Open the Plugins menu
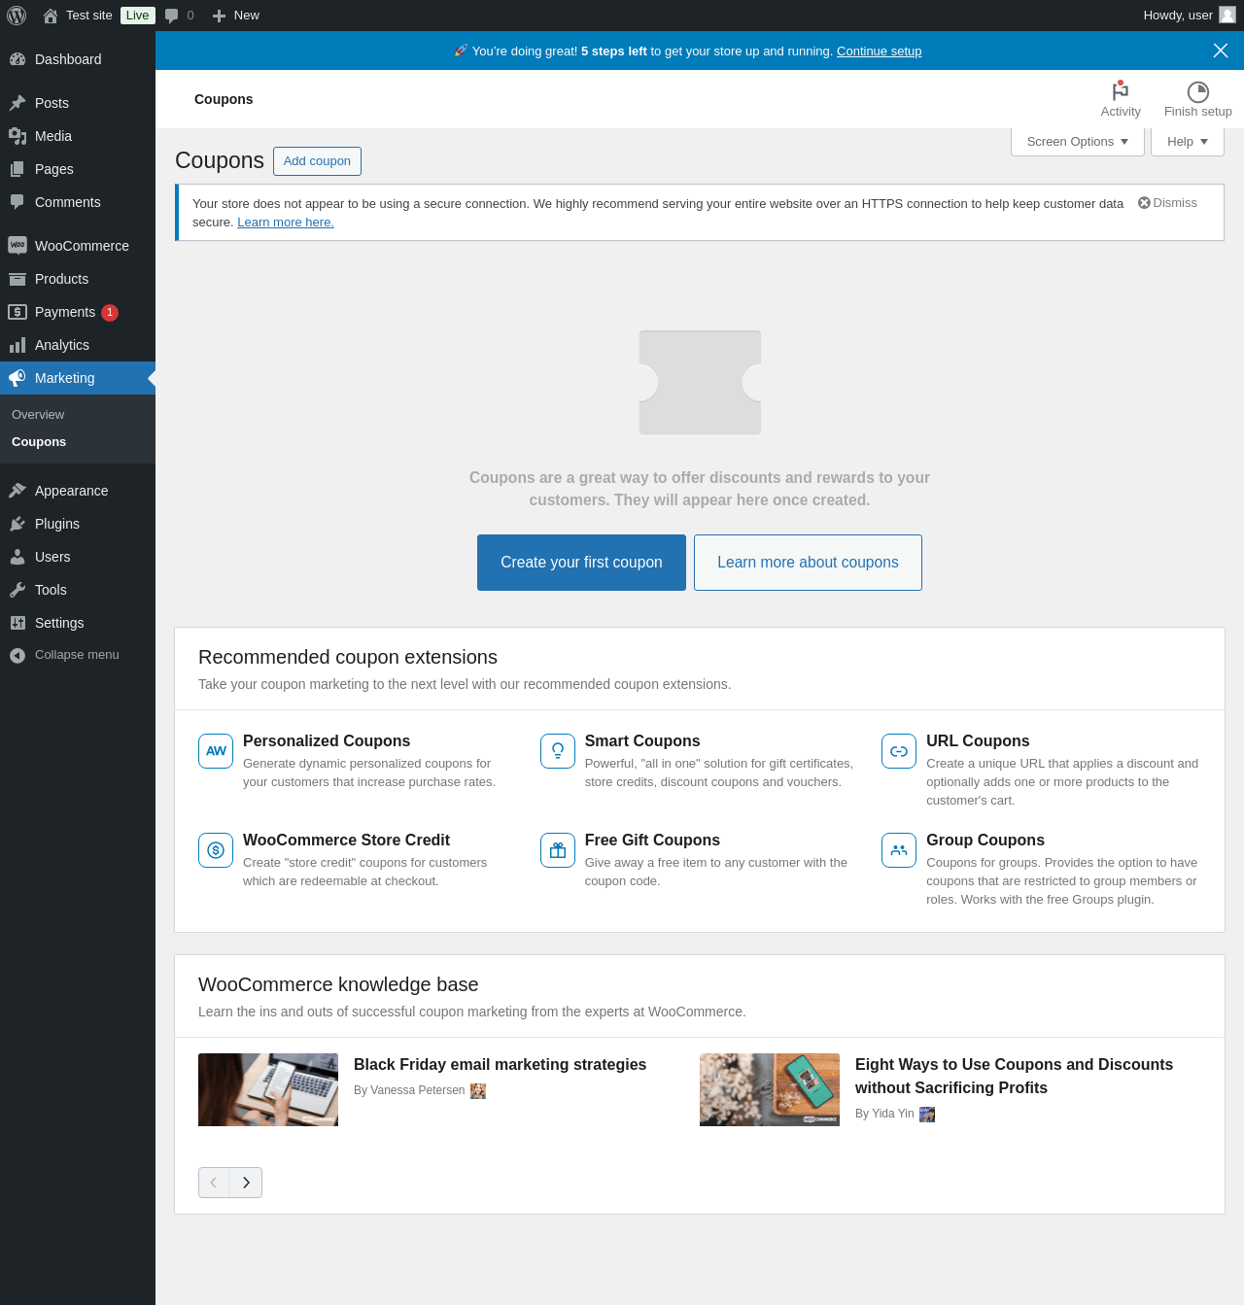This screenshot has height=1305, width=1244. click(x=78, y=524)
